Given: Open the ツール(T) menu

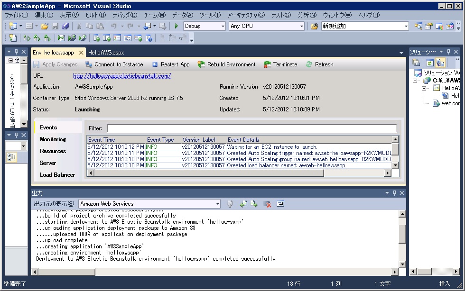Looking at the screenshot, I should click(210, 15).
